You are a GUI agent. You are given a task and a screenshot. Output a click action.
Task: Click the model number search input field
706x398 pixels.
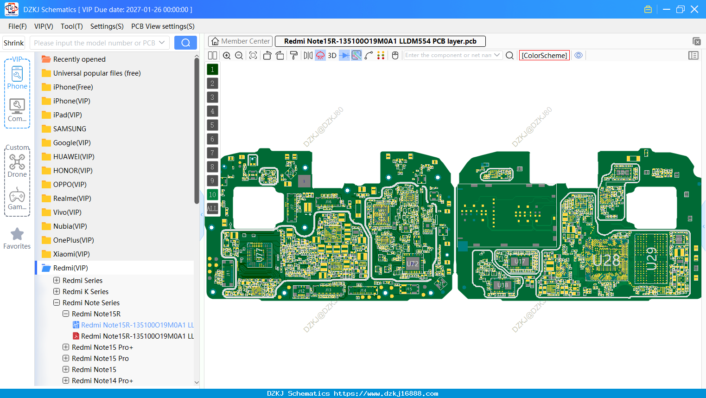tap(94, 43)
